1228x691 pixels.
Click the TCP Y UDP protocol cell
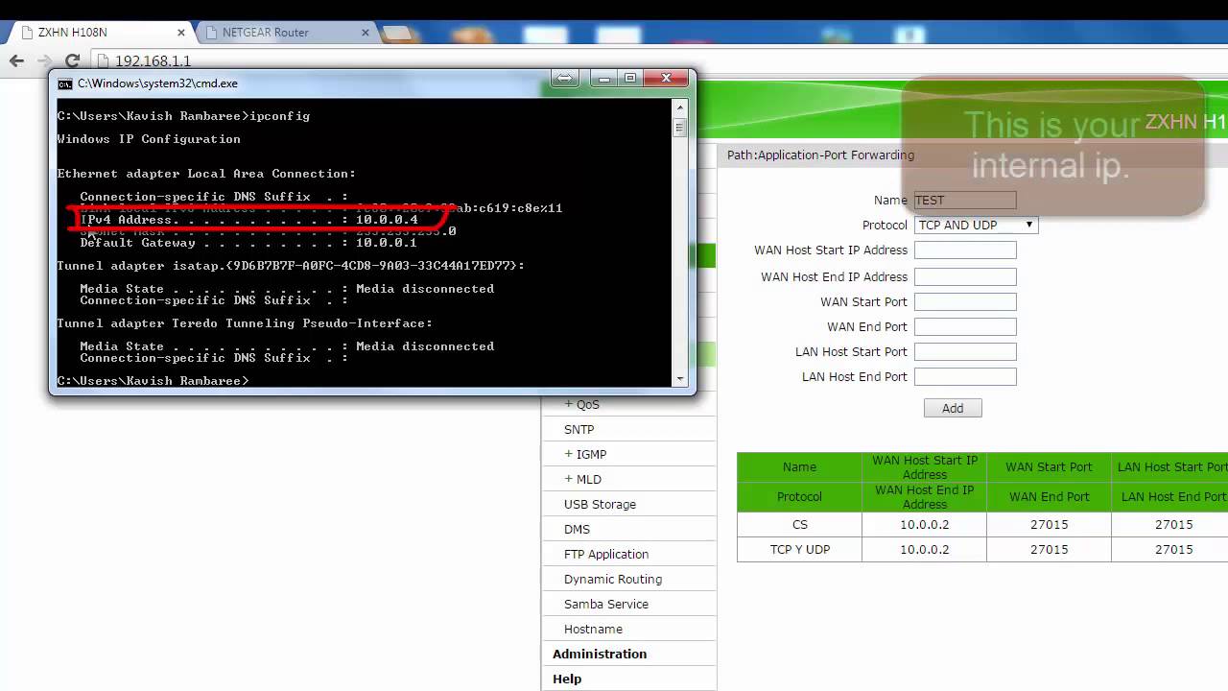click(800, 550)
